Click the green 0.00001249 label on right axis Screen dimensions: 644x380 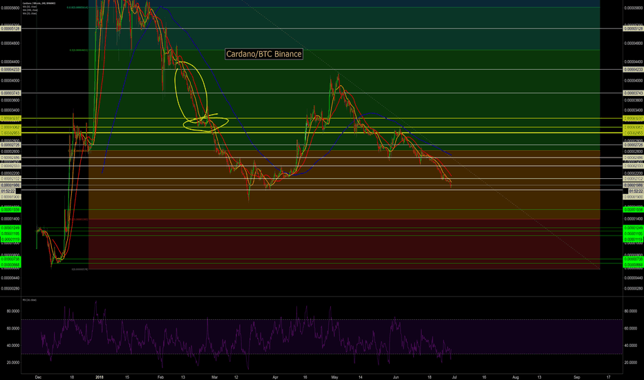pyautogui.click(x=634, y=228)
